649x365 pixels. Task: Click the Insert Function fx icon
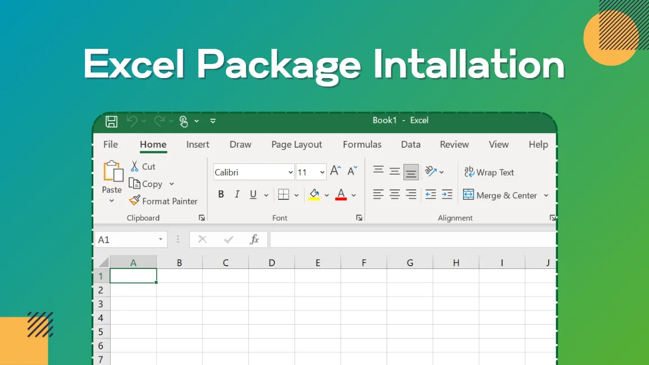coord(255,239)
